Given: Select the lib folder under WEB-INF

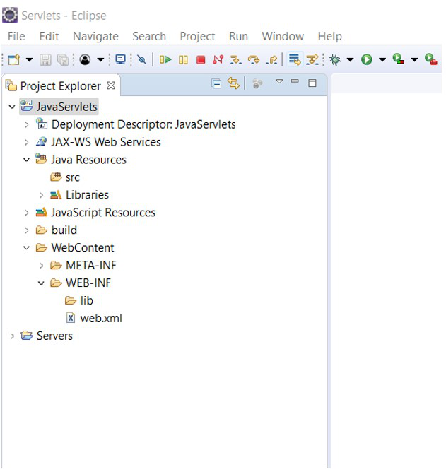Looking at the screenshot, I should [x=79, y=301].
